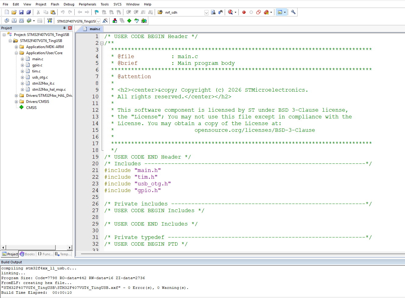Open the Peripherals menu
405x298 pixels.
coord(87,4)
